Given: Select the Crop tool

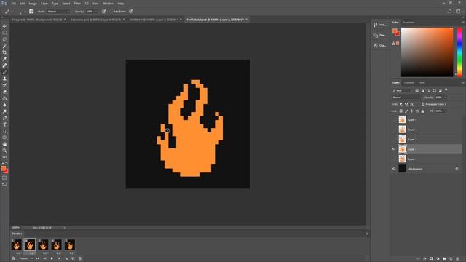Looking at the screenshot, I should click(4, 52).
